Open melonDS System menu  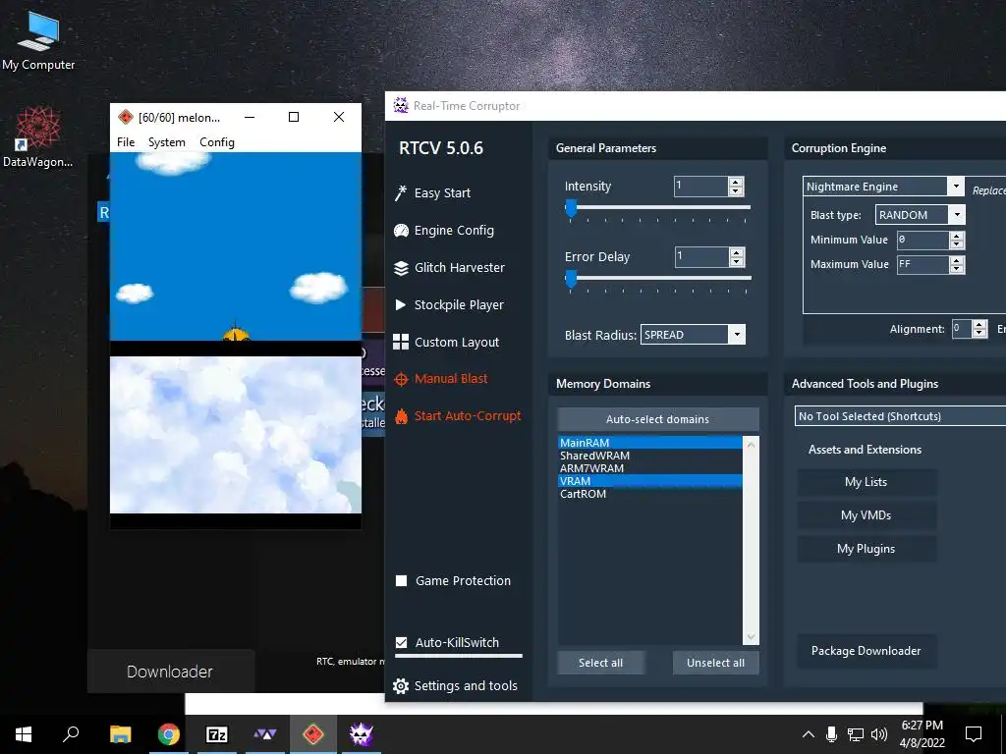pyautogui.click(x=167, y=142)
